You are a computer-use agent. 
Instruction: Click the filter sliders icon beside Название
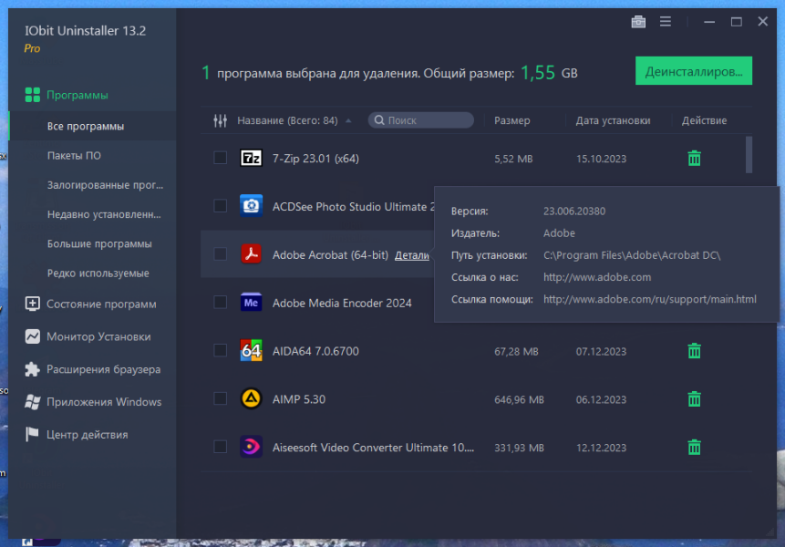pos(221,120)
